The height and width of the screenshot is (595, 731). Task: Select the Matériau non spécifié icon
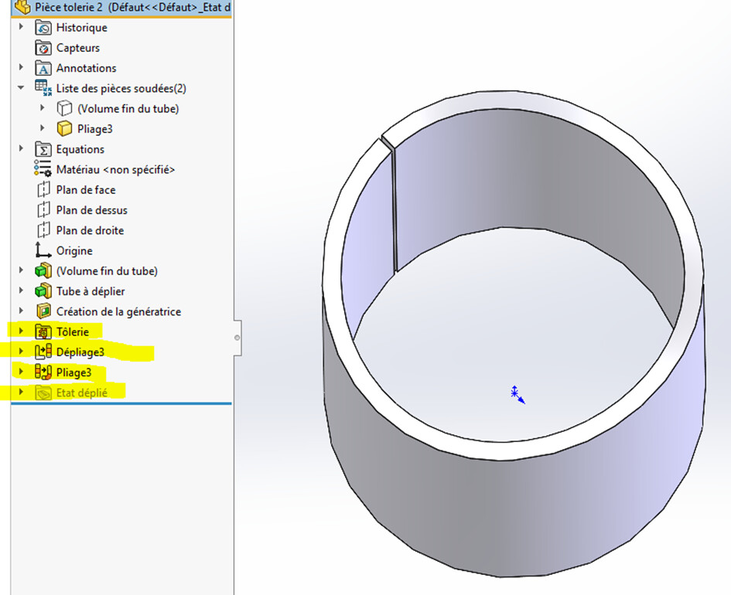click(x=43, y=169)
